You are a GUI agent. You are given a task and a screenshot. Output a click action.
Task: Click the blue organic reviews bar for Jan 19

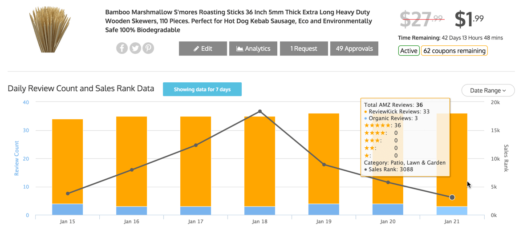[324, 210]
